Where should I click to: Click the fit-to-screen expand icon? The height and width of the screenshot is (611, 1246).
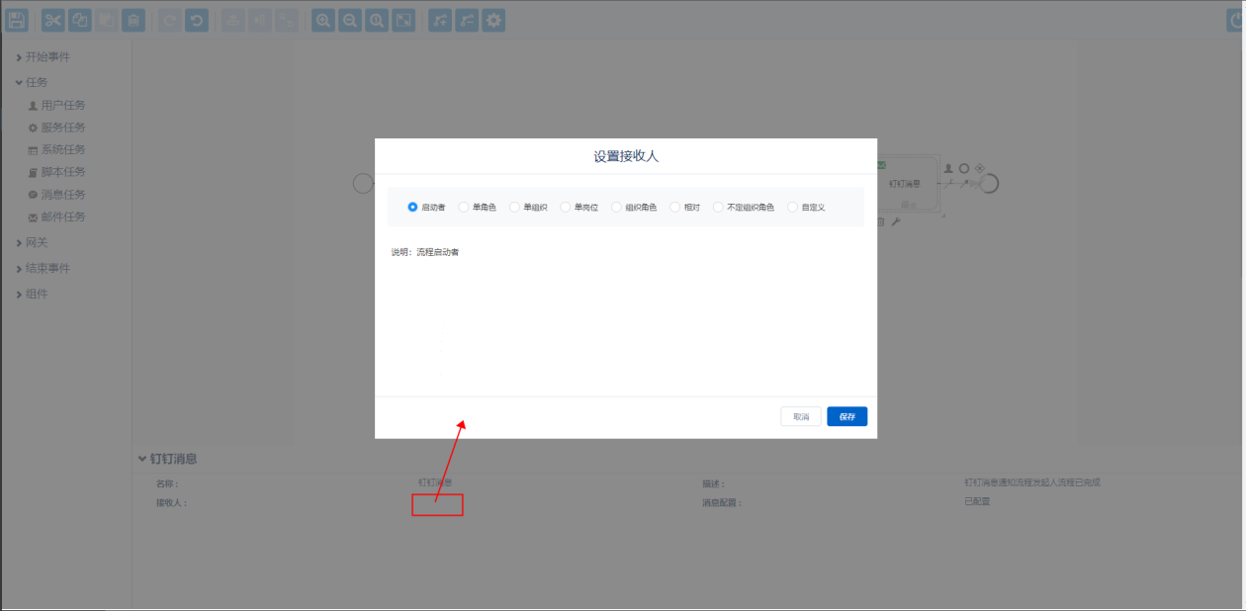(403, 20)
